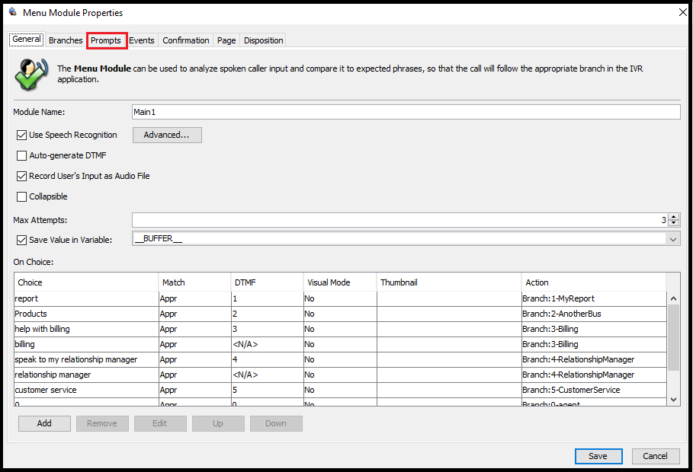Click the choice list vertical scrollbar thumb
693x472 pixels.
point(673,337)
